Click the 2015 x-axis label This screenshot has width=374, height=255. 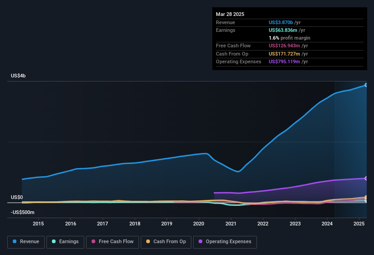(x=38, y=224)
